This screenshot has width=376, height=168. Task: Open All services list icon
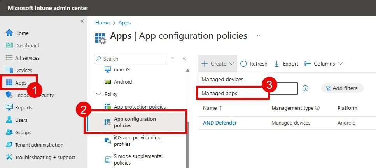9,58
